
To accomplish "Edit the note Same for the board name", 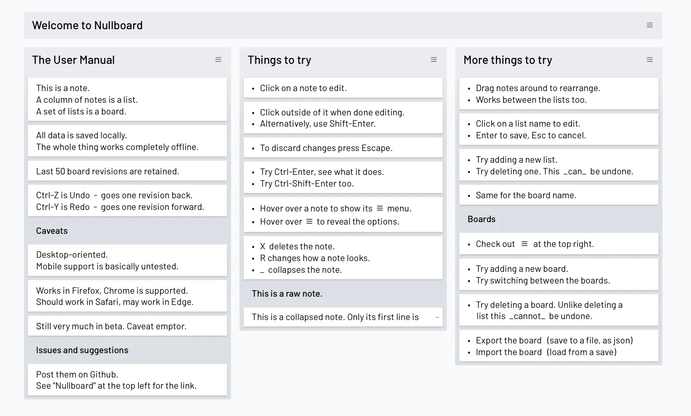I will pyautogui.click(x=526, y=195).
